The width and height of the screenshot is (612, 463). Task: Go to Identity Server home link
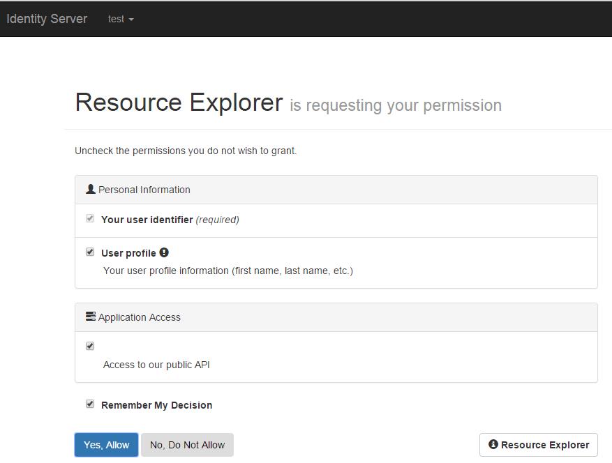pos(47,19)
